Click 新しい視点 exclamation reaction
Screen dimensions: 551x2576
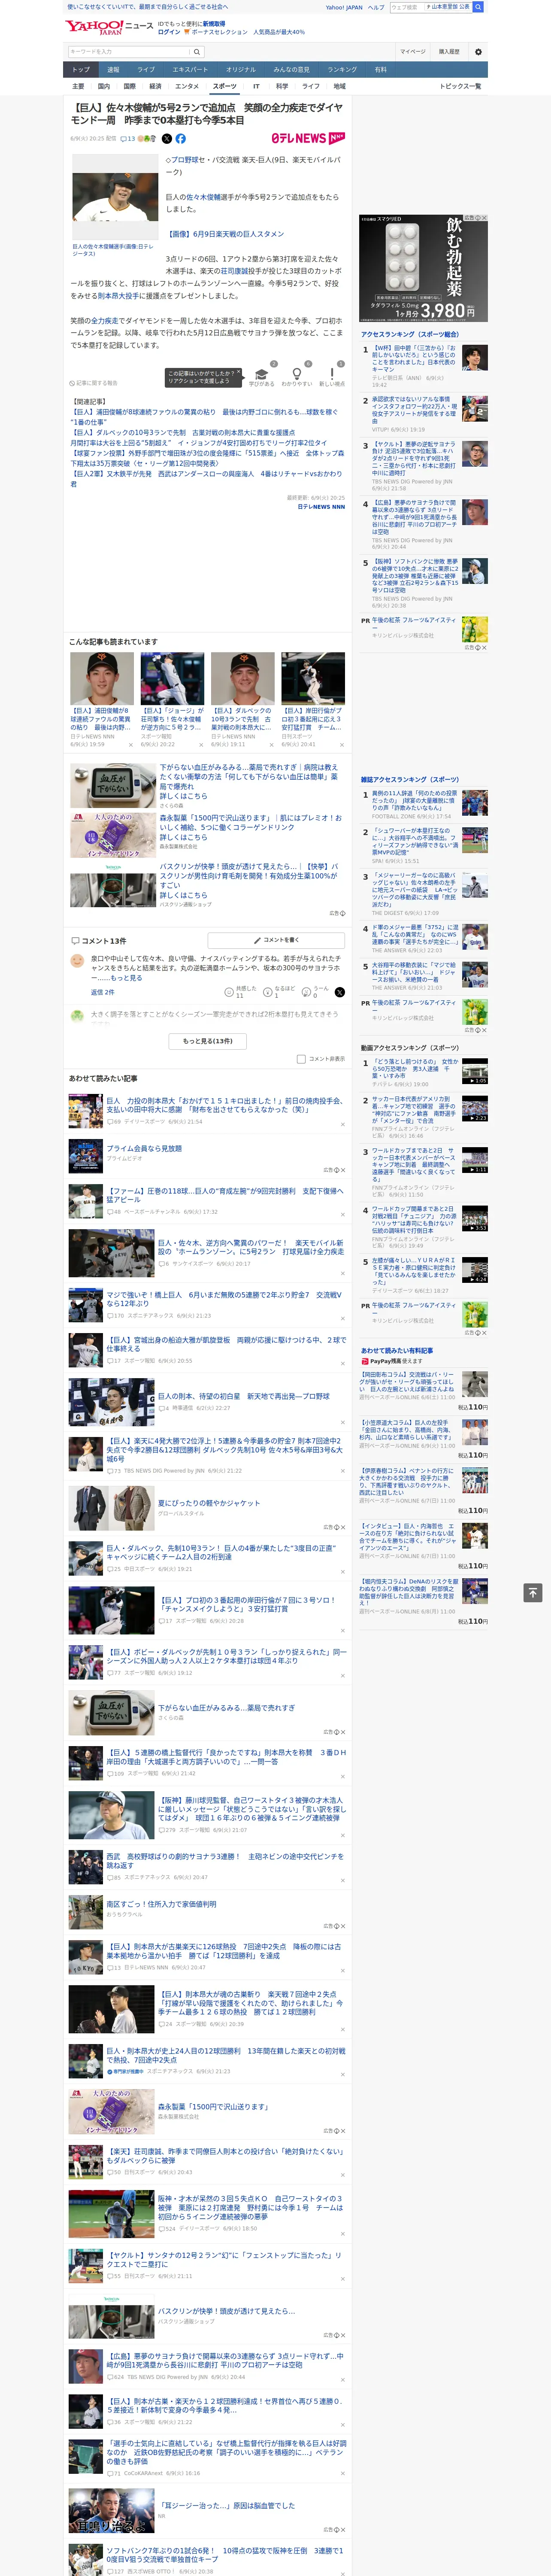[x=332, y=377]
